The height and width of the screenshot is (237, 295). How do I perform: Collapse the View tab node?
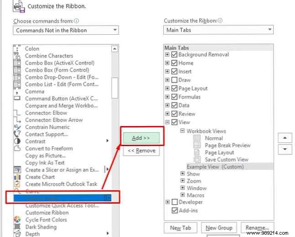[167, 122]
